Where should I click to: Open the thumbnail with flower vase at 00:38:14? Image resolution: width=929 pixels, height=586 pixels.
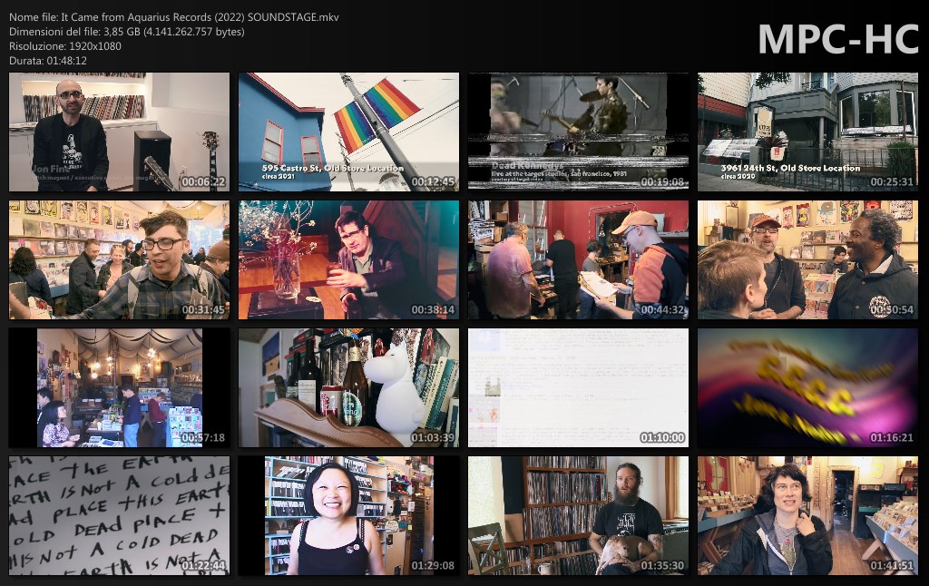click(348, 259)
